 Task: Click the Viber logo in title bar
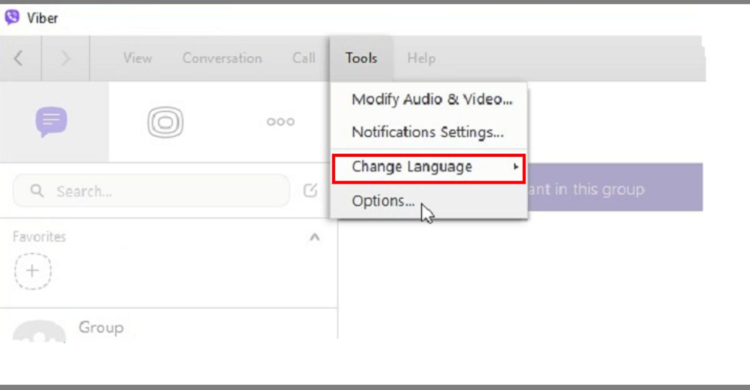[x=12, y=18]
